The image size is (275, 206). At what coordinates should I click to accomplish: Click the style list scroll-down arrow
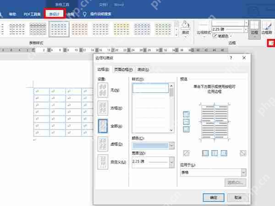(171, 130)
